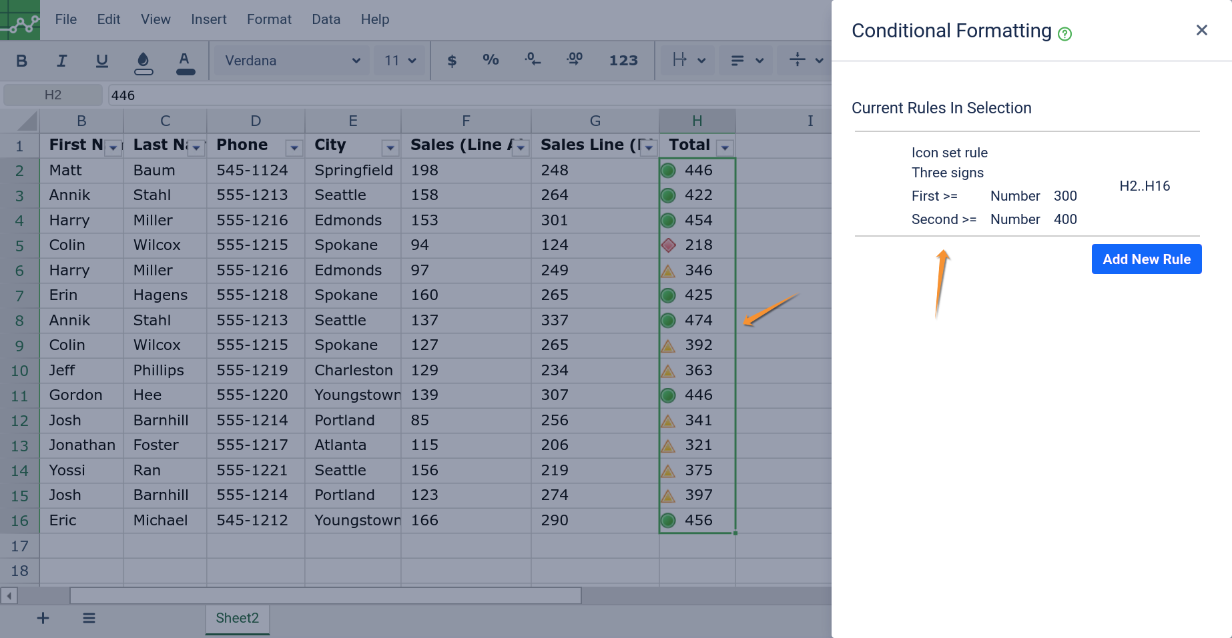Open Conditional Formatting help icon
Screen dimensions: 1232x638
[x=1065, y=34]
